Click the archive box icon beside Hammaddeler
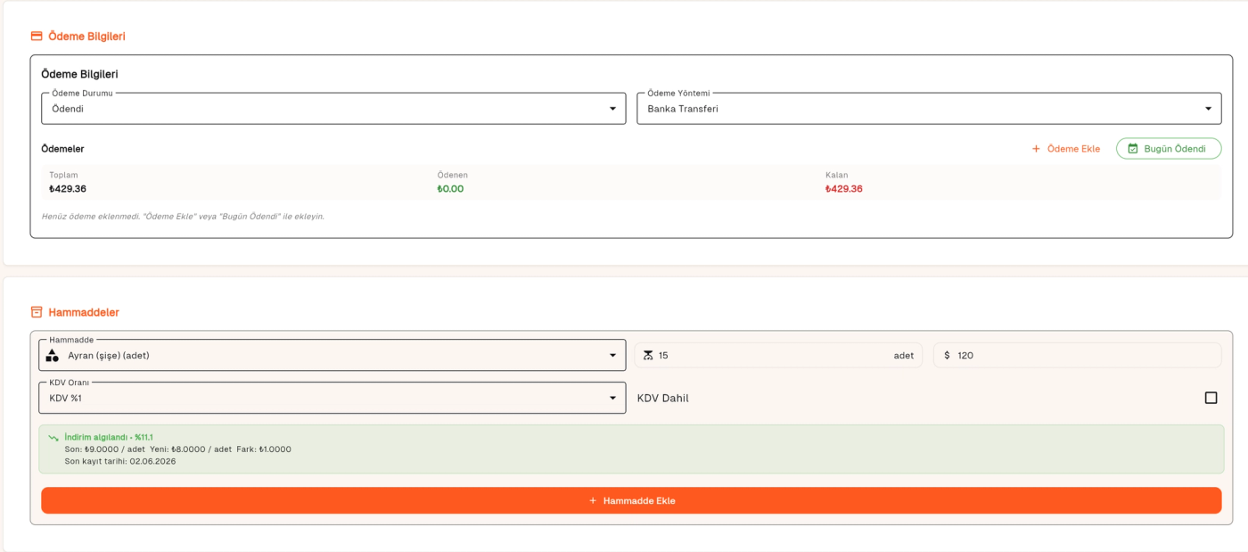Viewport: 1248px width, 552px height. [37, 312]
